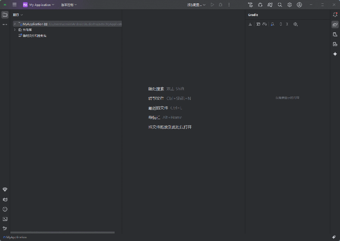Image resolution: width=340 pixels, height=241 pixels.
Task: Open the Problems tool window
Action: pos(5,209)
